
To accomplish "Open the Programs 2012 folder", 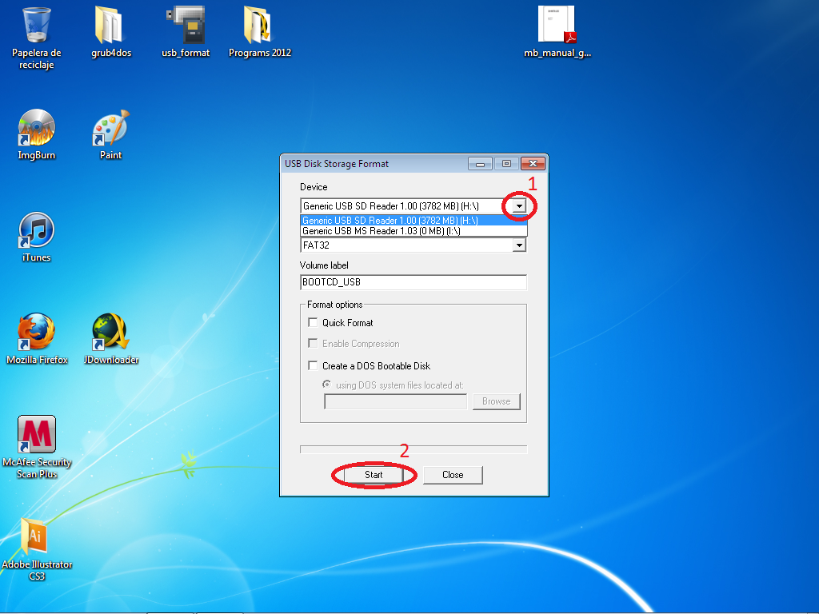I will click(260, 26).
